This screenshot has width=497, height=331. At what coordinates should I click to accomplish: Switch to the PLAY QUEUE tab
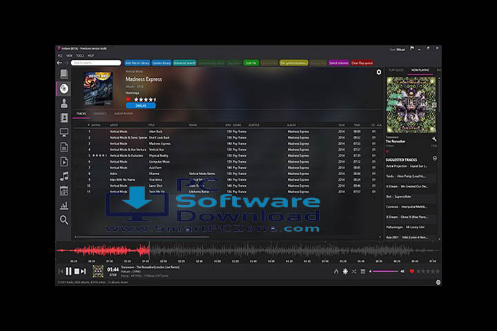396,70
